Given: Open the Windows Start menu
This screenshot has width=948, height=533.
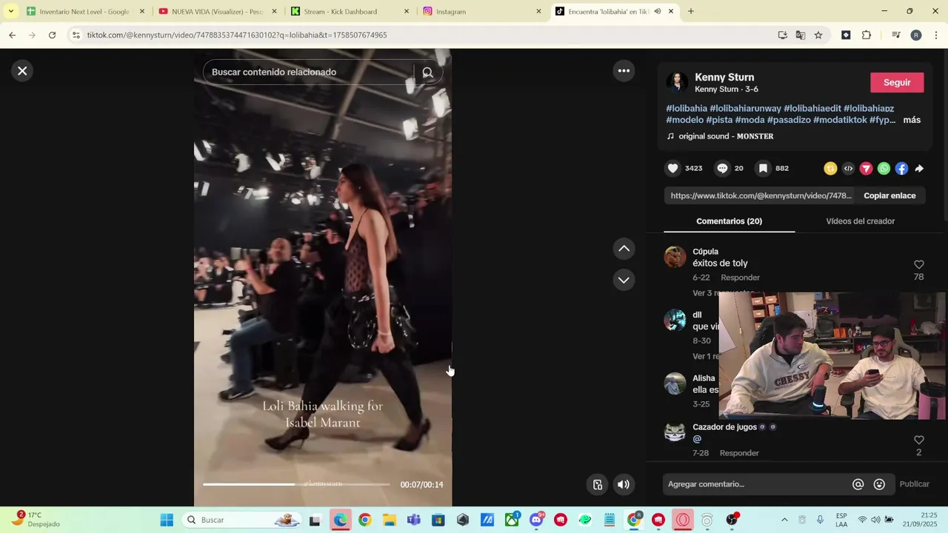Looking at the screenshot, I should pyautogui.click(x=167, y=520).
